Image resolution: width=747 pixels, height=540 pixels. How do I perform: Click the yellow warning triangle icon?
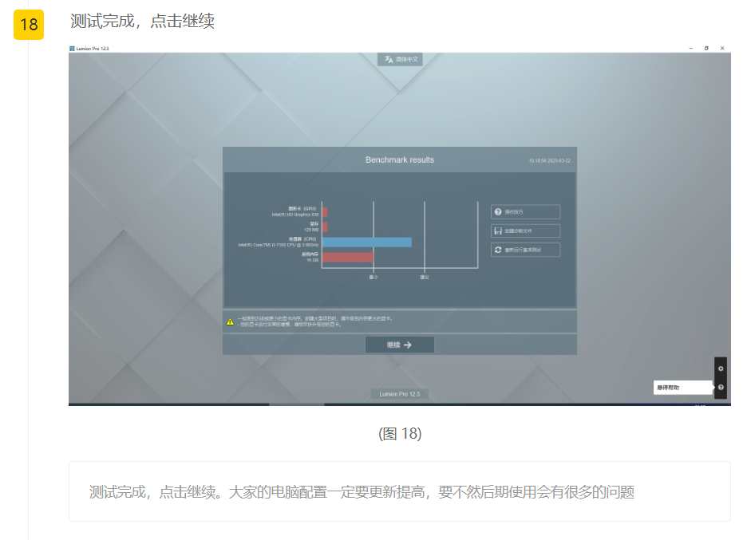[x=230, y=321]
